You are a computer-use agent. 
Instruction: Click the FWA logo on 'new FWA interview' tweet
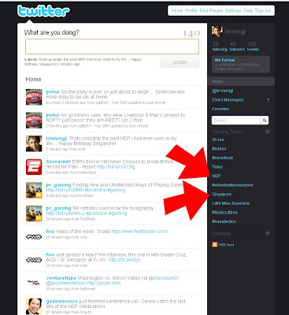[x=34, y=260]
